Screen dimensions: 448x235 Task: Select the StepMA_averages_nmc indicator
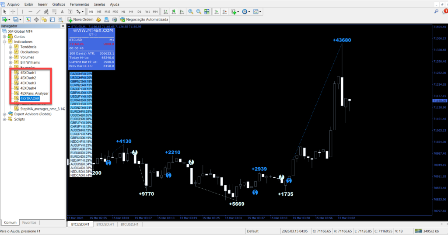(42, 109)
